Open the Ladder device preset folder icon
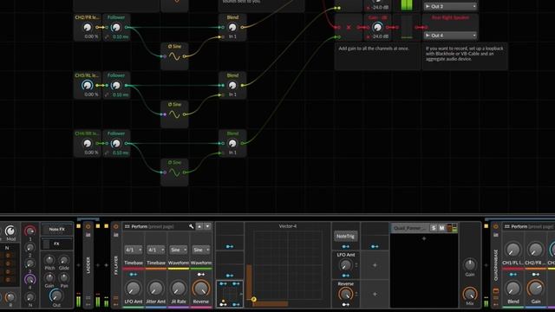Viewport: 555px width, 312px height. (x=88, y=235)
